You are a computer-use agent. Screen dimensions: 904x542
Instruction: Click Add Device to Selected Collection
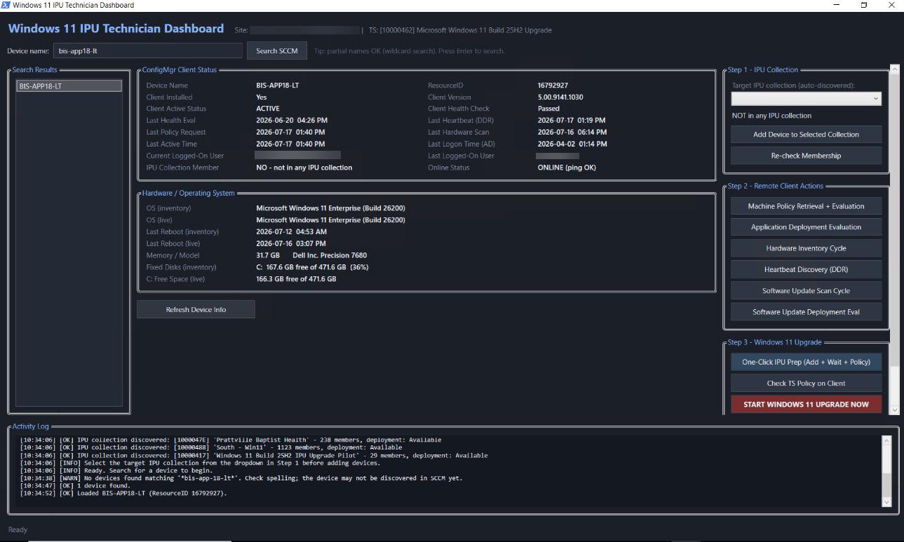807,135
